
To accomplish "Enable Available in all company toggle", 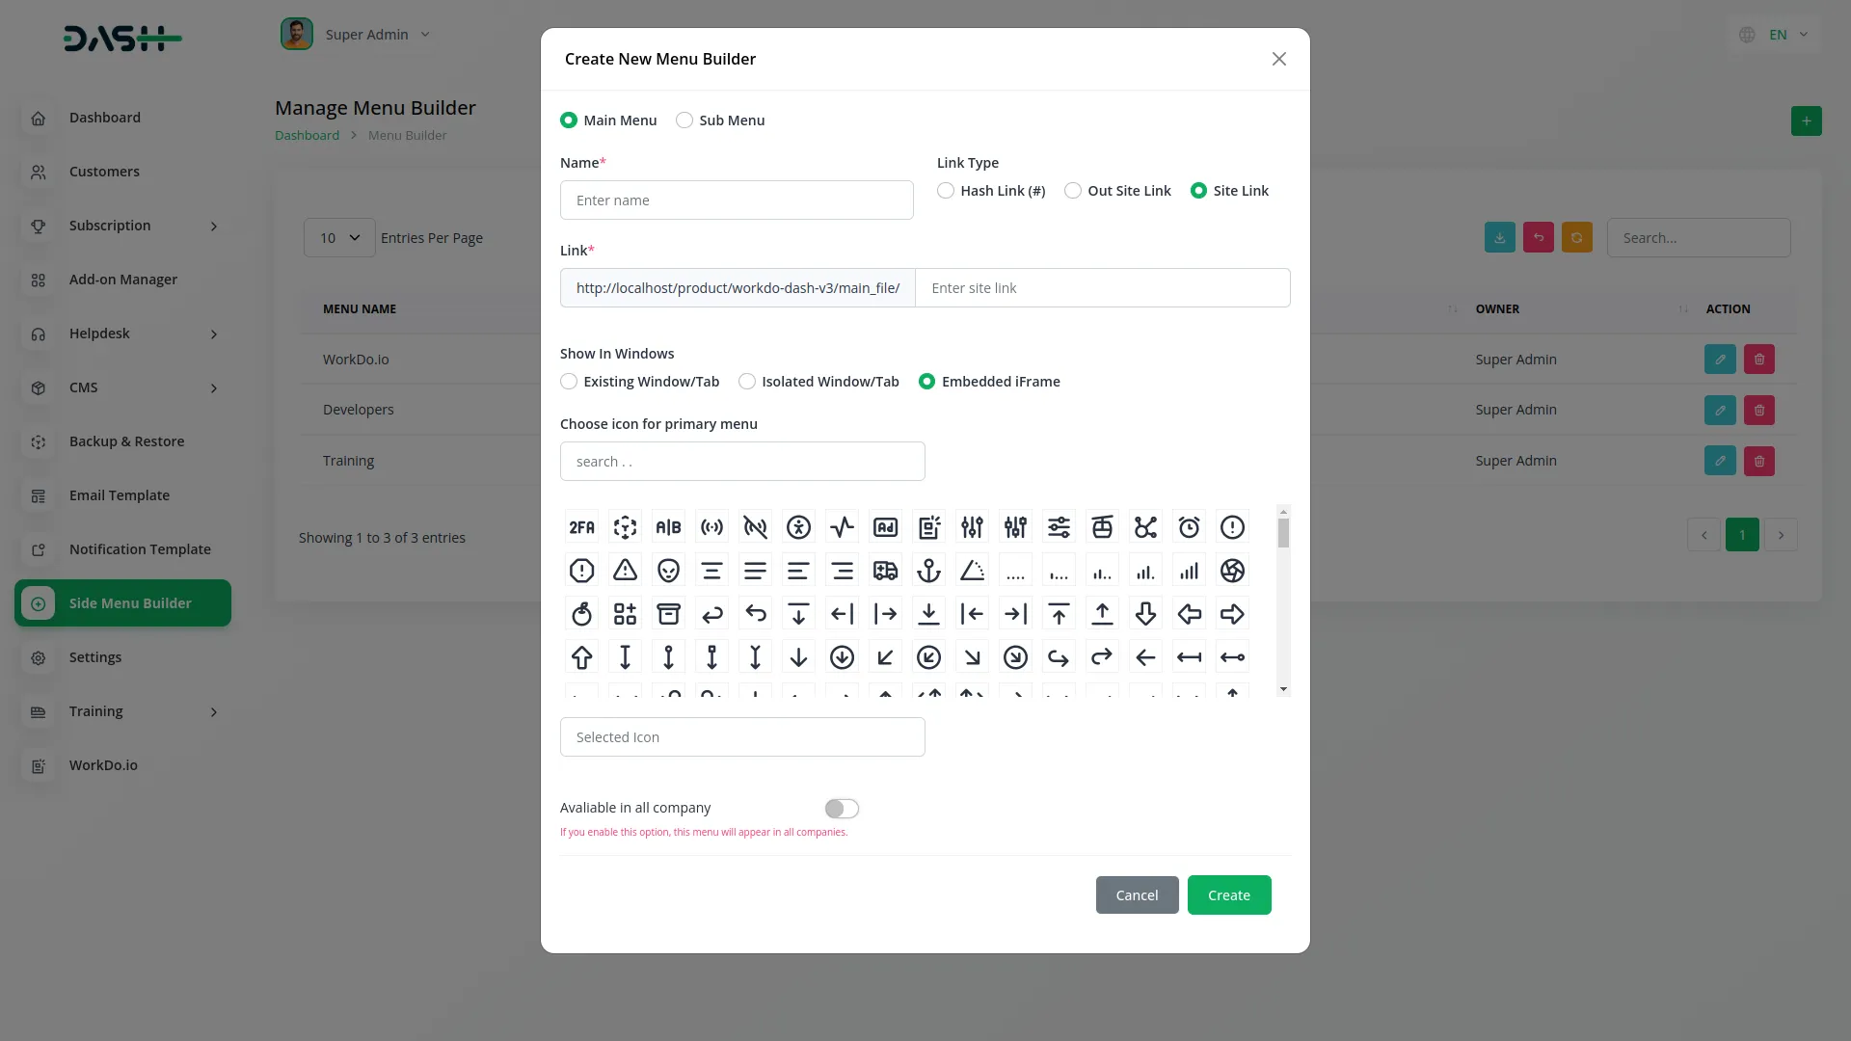I will (x=842, y=809).
